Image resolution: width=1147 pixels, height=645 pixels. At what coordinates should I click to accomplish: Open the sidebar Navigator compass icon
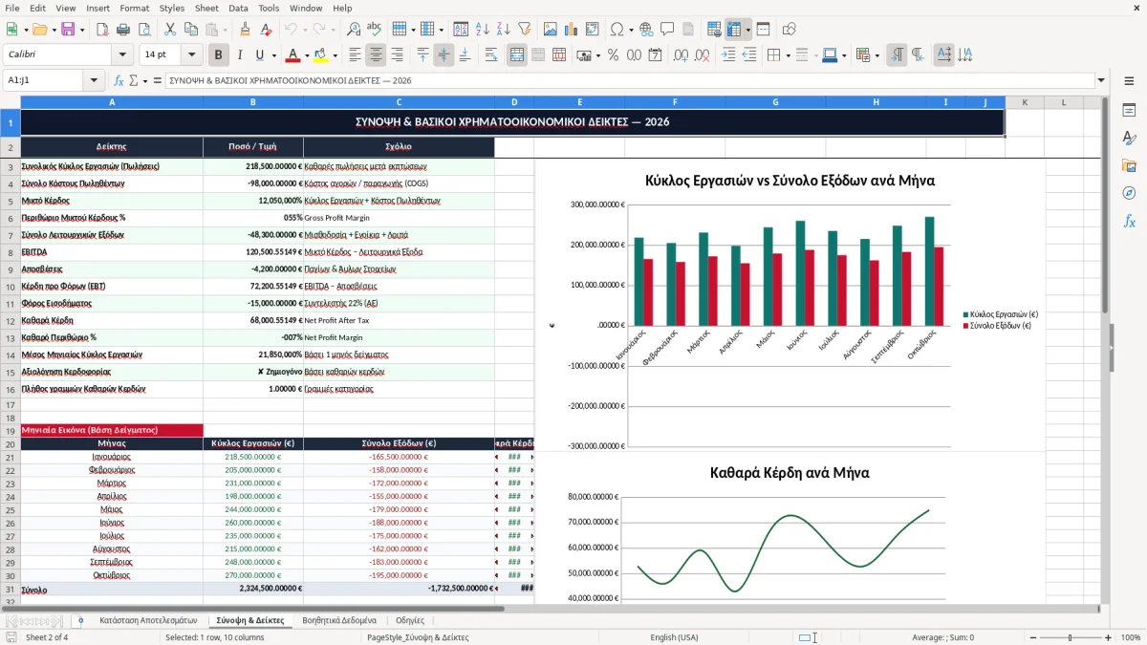pyautogui.click(x=1129, y=193)
